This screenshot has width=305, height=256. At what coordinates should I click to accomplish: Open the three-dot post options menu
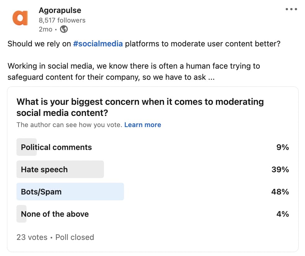click(291, 9)
